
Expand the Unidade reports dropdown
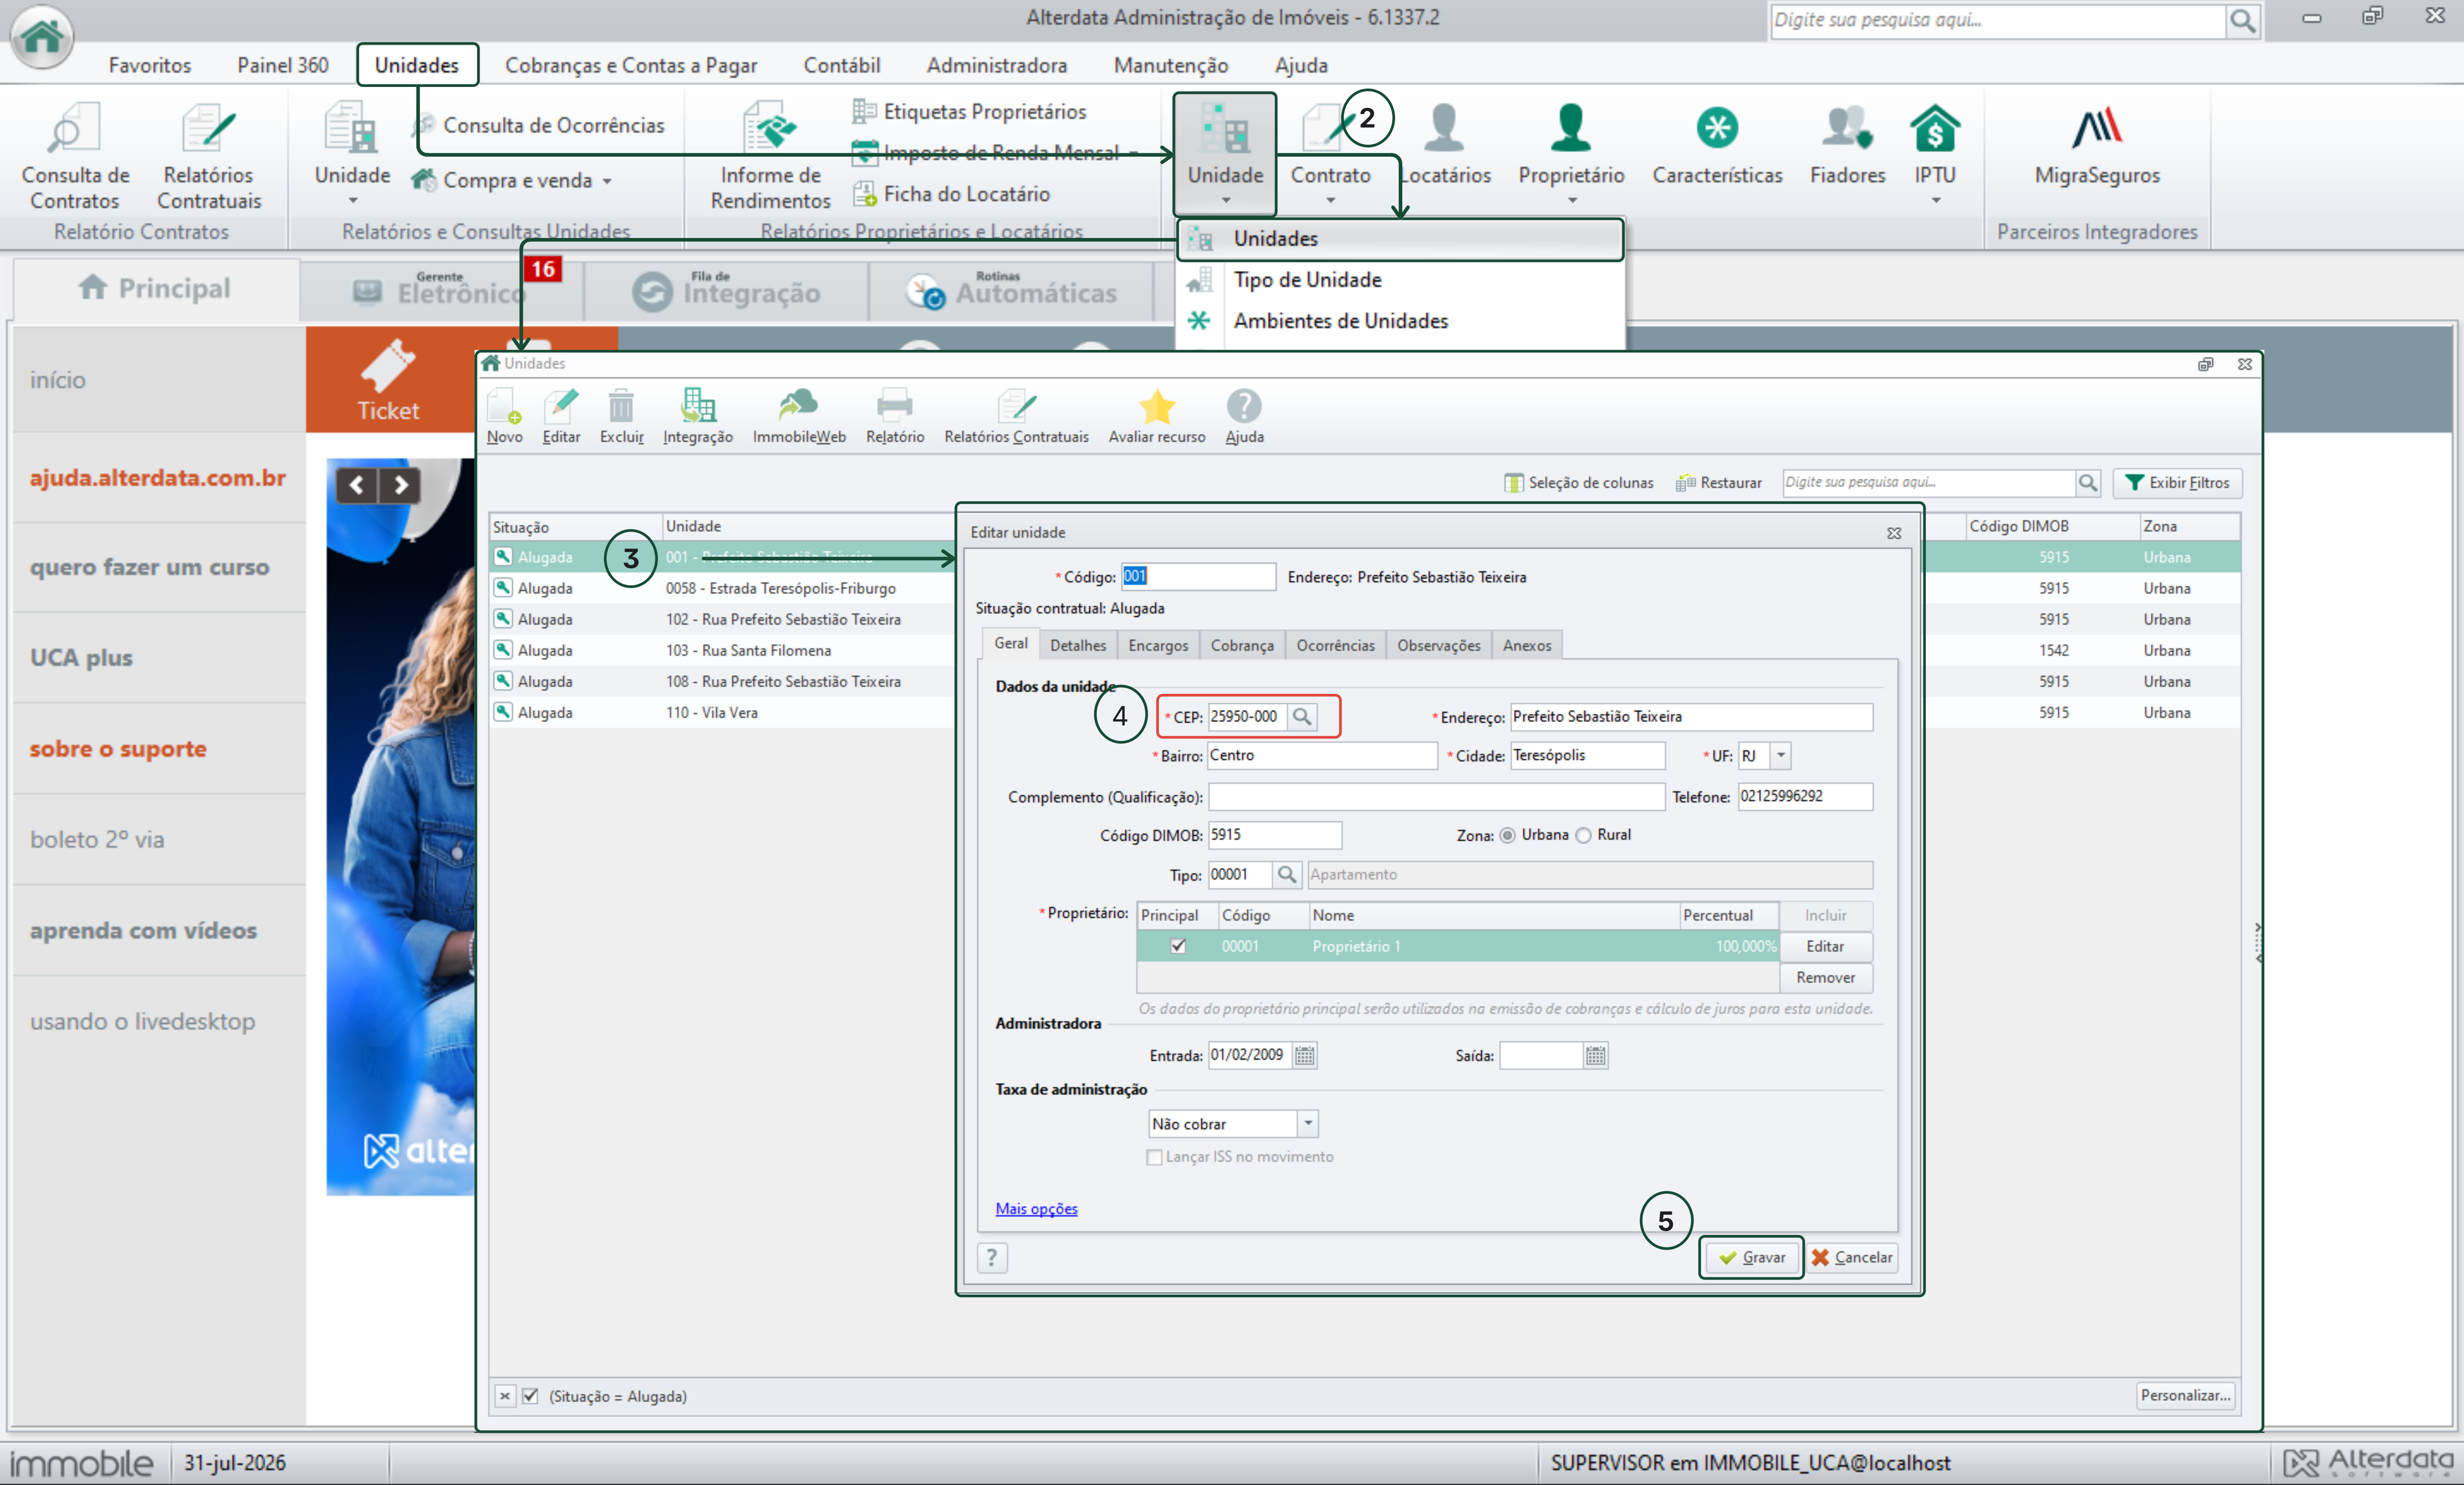click(x=352, y=200)
